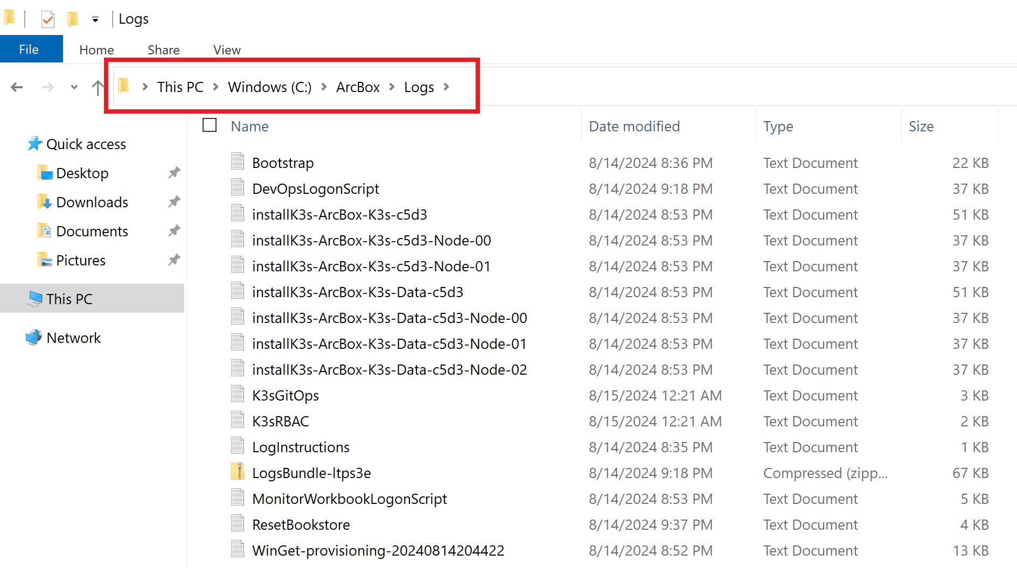Open the Recent locations dropdown chevron
This screenshot has width=1017, height=568.
pos(74,87)
